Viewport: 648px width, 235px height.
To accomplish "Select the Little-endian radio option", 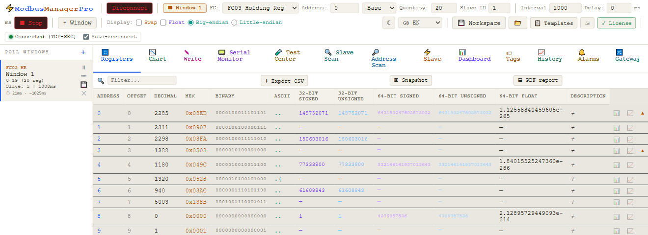I will 234,23.
